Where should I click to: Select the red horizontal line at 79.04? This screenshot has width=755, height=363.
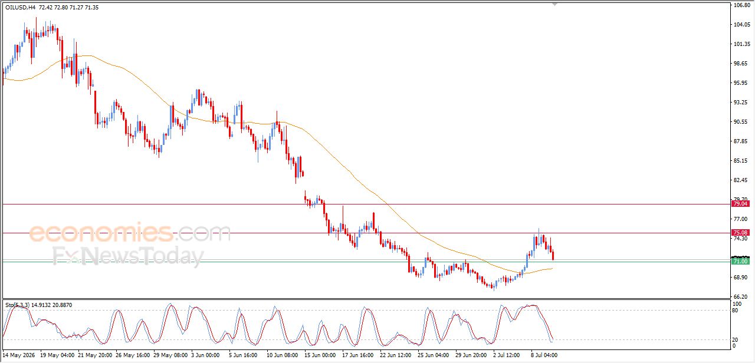tap(366, 204)
